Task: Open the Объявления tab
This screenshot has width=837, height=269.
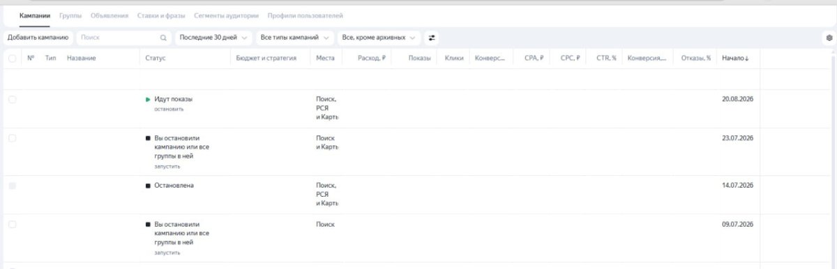Action: [110, 15]
